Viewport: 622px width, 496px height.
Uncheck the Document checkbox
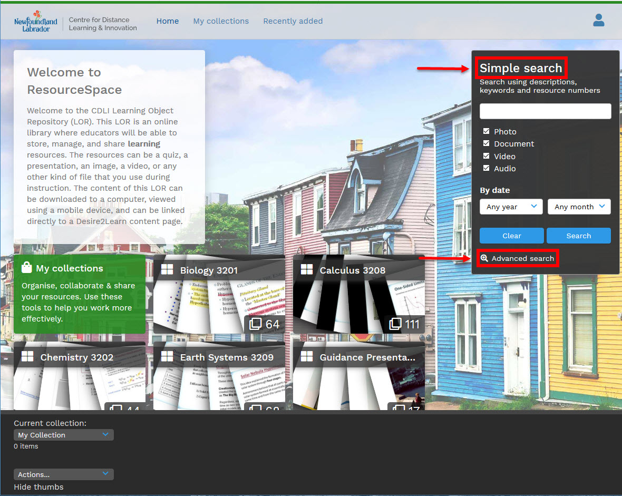click(x=487, y=143)
